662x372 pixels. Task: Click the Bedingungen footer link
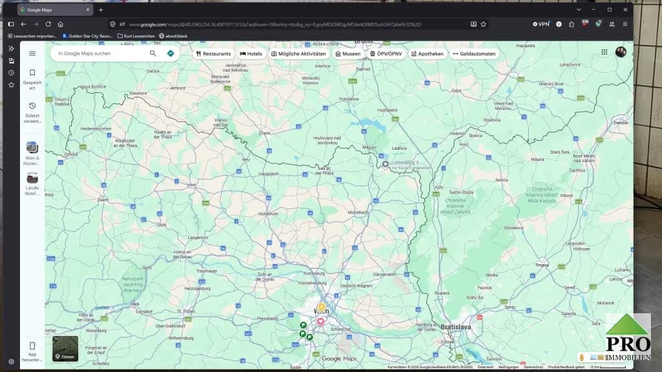[508, 367]
